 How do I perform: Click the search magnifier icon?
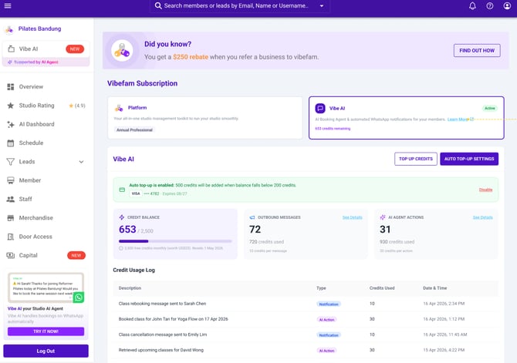(158, 5)
